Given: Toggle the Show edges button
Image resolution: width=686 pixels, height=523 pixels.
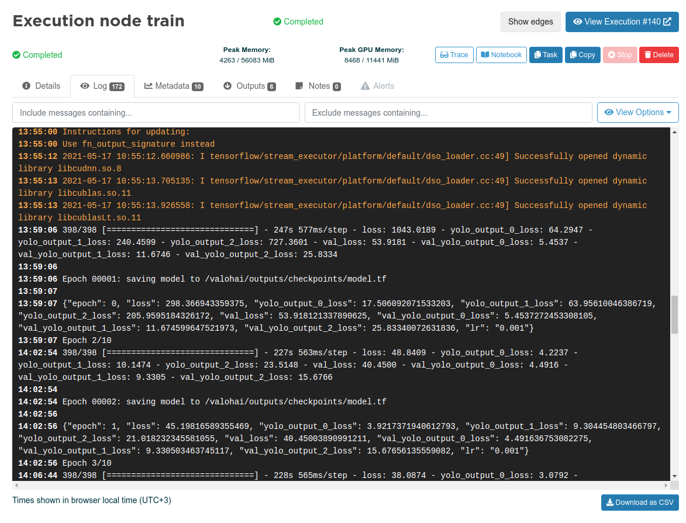Looking at the screenshot, I should (x=530, y=22).
